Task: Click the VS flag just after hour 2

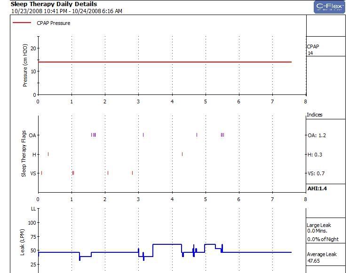Action: tap(108, 173)
